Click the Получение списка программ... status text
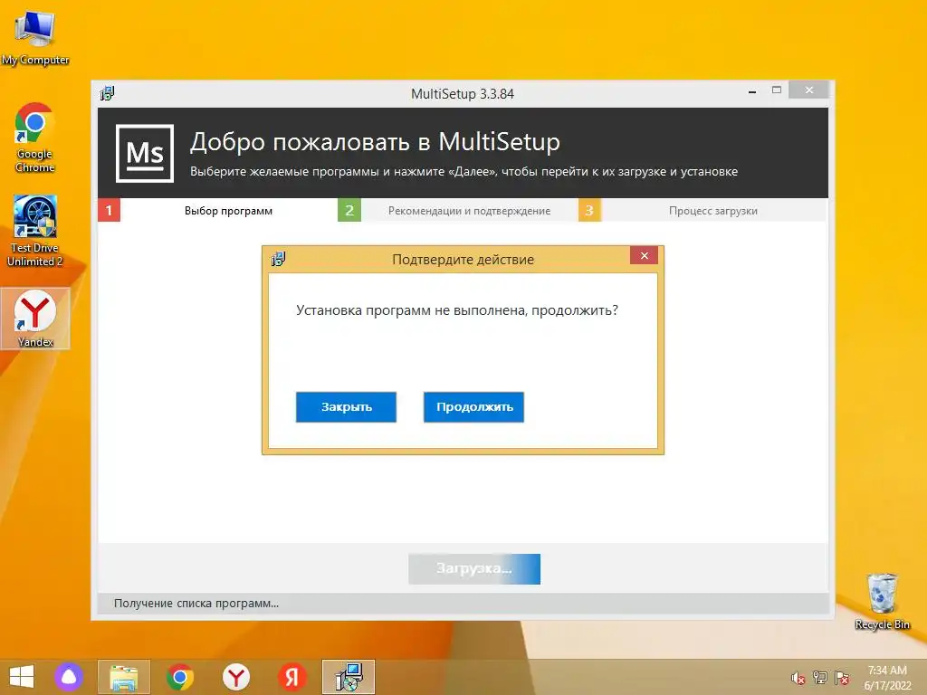 click(196, 604)
